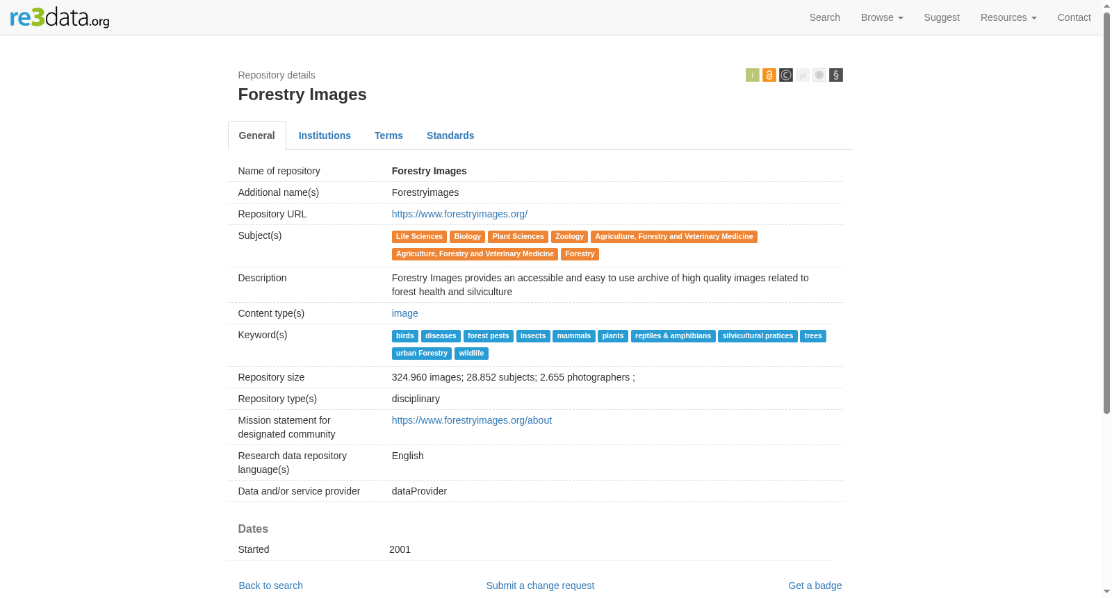Click the 'Forestry Images' page heading
The image size is (1112, 598).
point(302,94)
